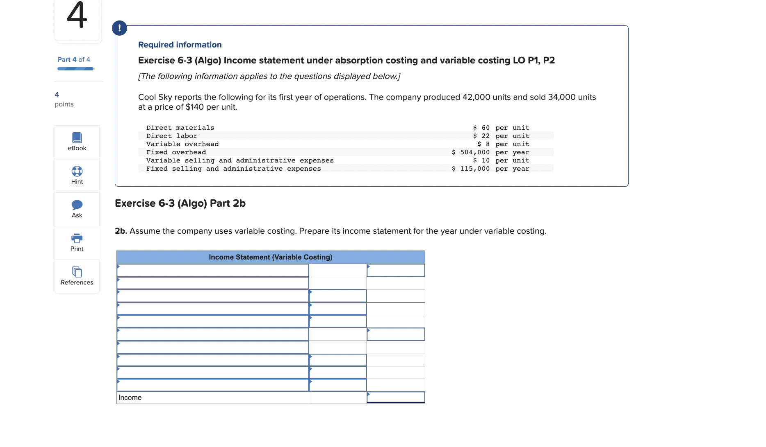Open dropdown in eighth income statement label row
The width and height of the screenshot is (766, 447).
[212, 360]
